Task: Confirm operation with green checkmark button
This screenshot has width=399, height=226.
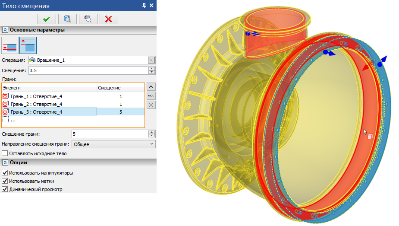Action: (x=47, y=19)
